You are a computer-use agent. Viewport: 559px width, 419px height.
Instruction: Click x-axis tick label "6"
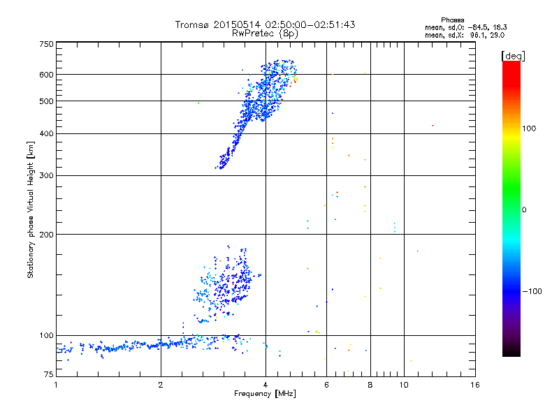click(x=326, y=385)
